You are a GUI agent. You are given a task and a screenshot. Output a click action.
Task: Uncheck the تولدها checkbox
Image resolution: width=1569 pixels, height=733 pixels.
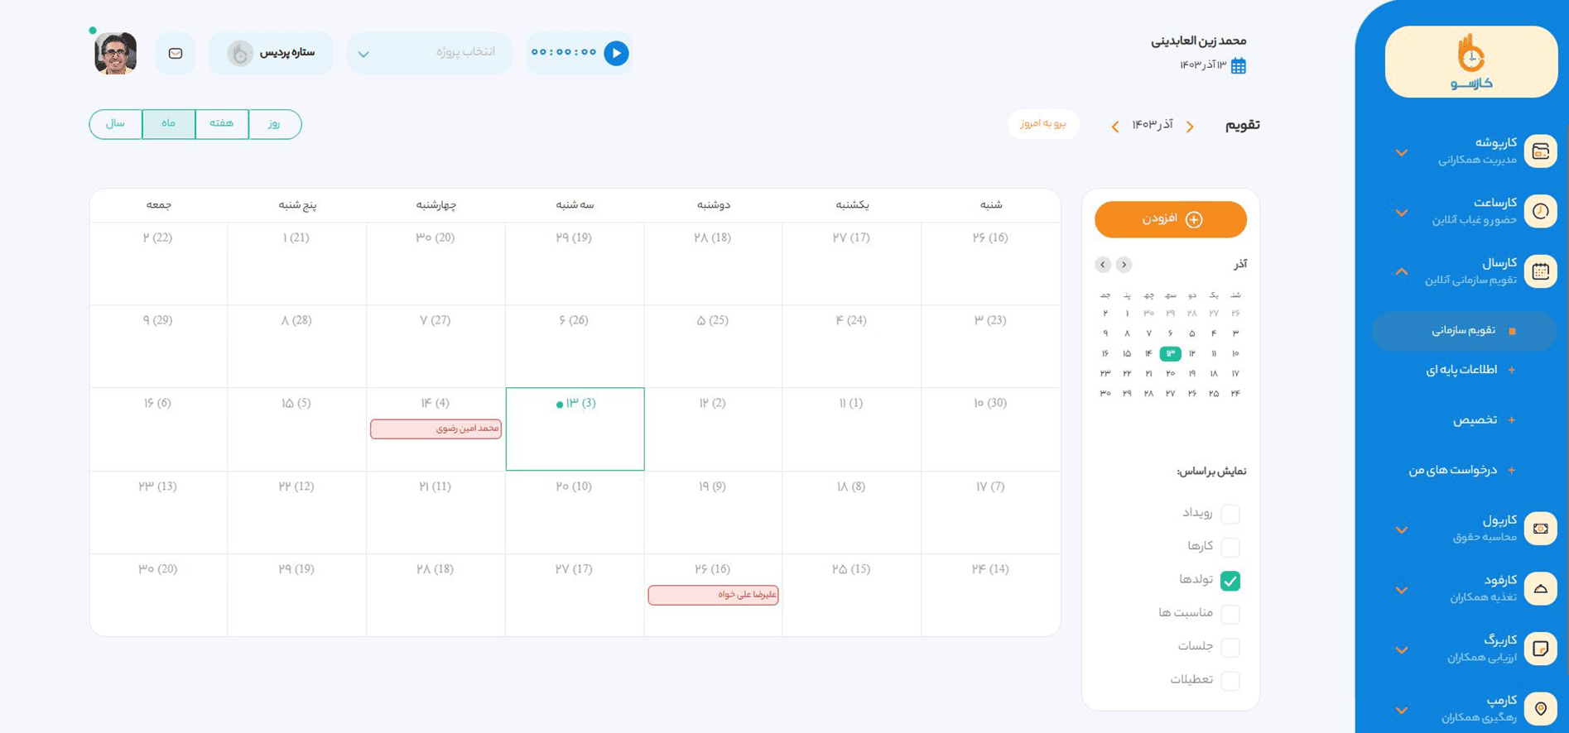point(1230,581)
